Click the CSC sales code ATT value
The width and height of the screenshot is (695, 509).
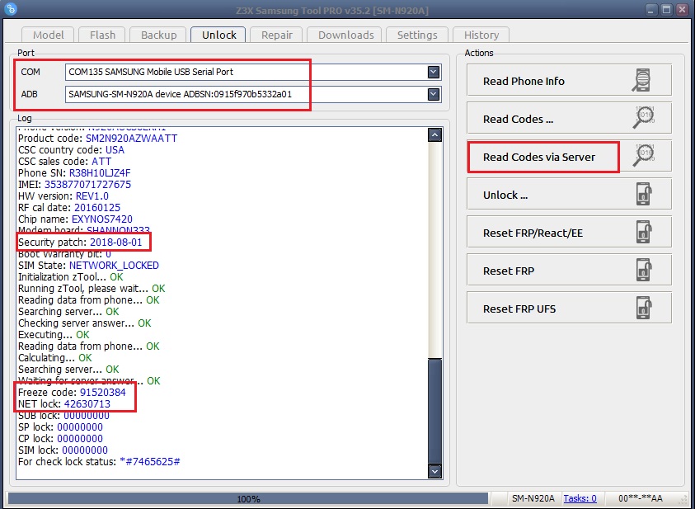tap(101, 162)
